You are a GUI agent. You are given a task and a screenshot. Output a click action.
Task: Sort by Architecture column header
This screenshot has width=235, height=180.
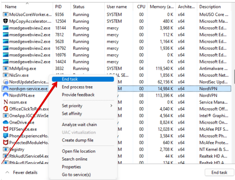(x=186, y=7)
